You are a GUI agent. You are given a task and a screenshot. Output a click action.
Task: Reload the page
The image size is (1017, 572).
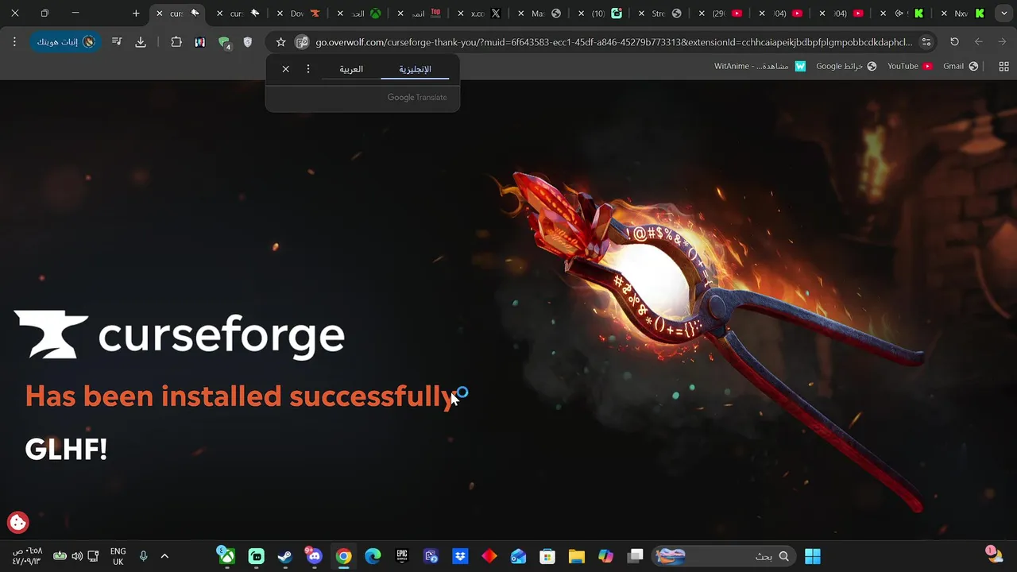pos(954,42)
